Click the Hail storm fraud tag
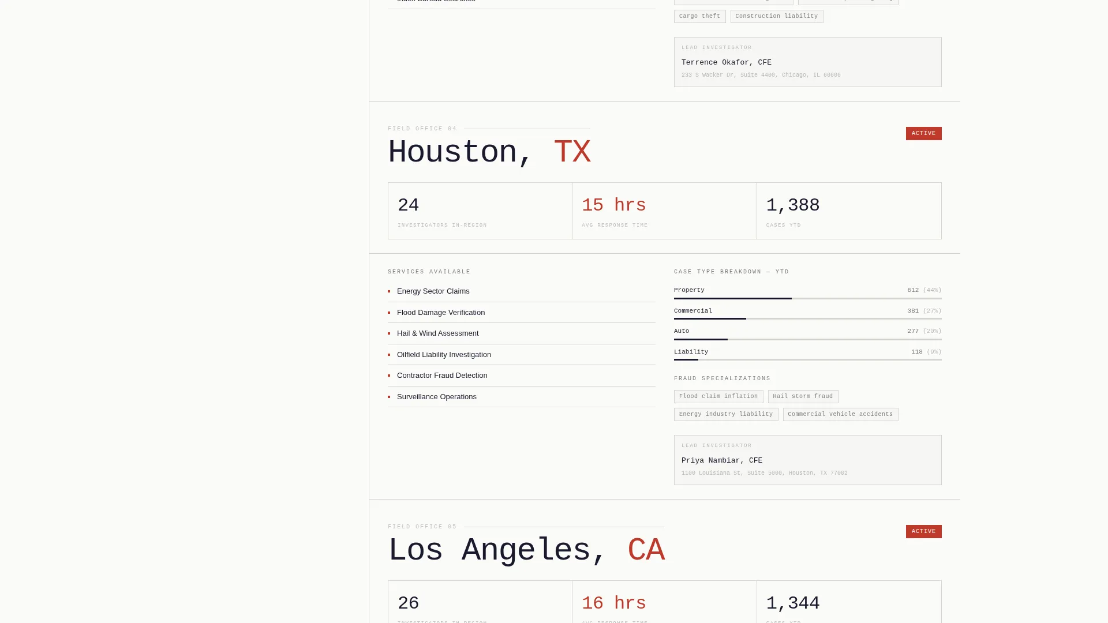Image resolution: width=1108 pixels, height=623 pixels. click(x=803, y=396)
